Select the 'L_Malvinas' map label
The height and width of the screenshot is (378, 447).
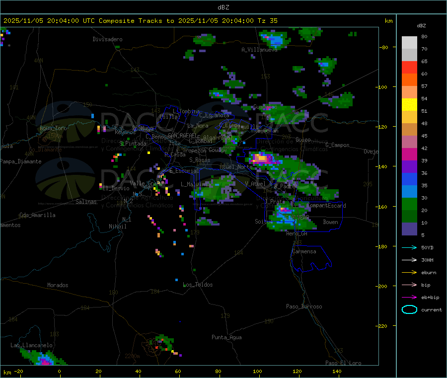(x=196, y=184)
